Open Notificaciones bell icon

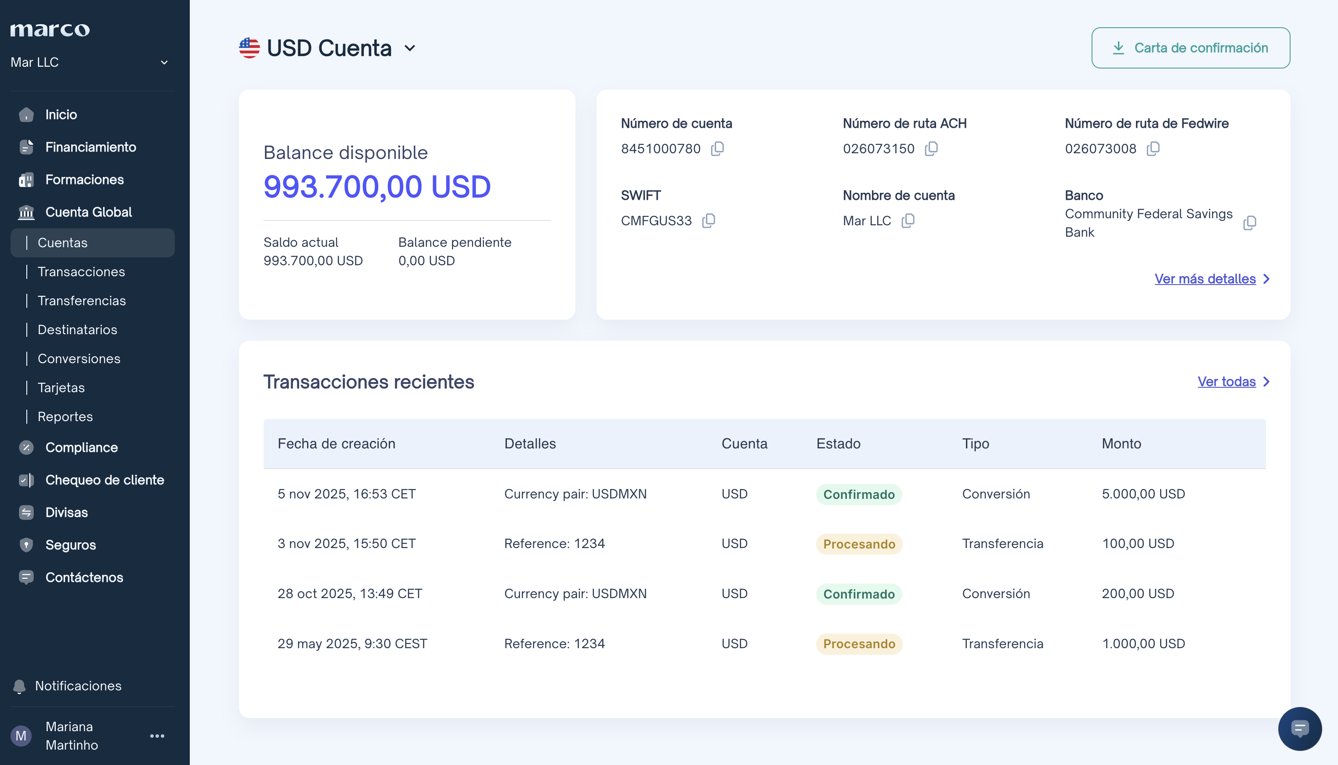click(x=19, y=686)
